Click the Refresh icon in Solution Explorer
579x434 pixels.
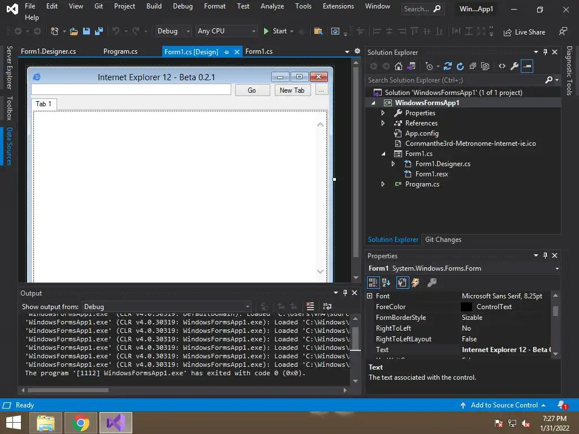click(x=460, y=66)
